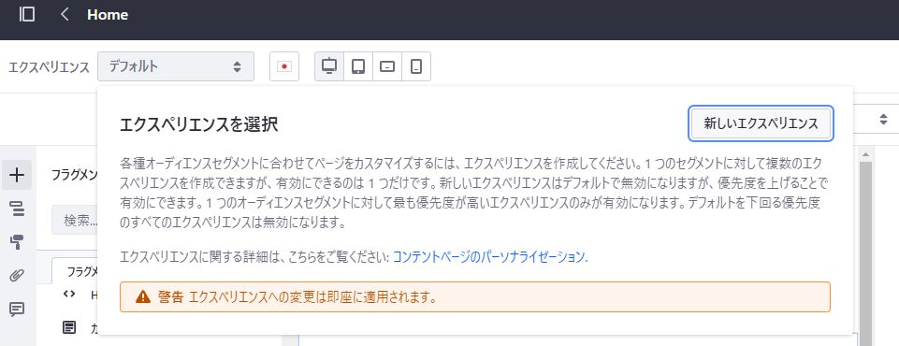The height and width of the screenshot is (346, 899).
Task: Switch to portrait phone viewport preview
Action: pos(417,66)
